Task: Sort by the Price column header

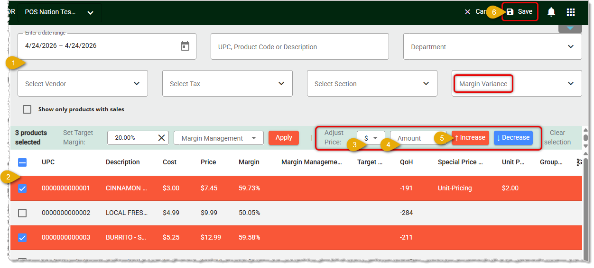Action: (209, 162)
